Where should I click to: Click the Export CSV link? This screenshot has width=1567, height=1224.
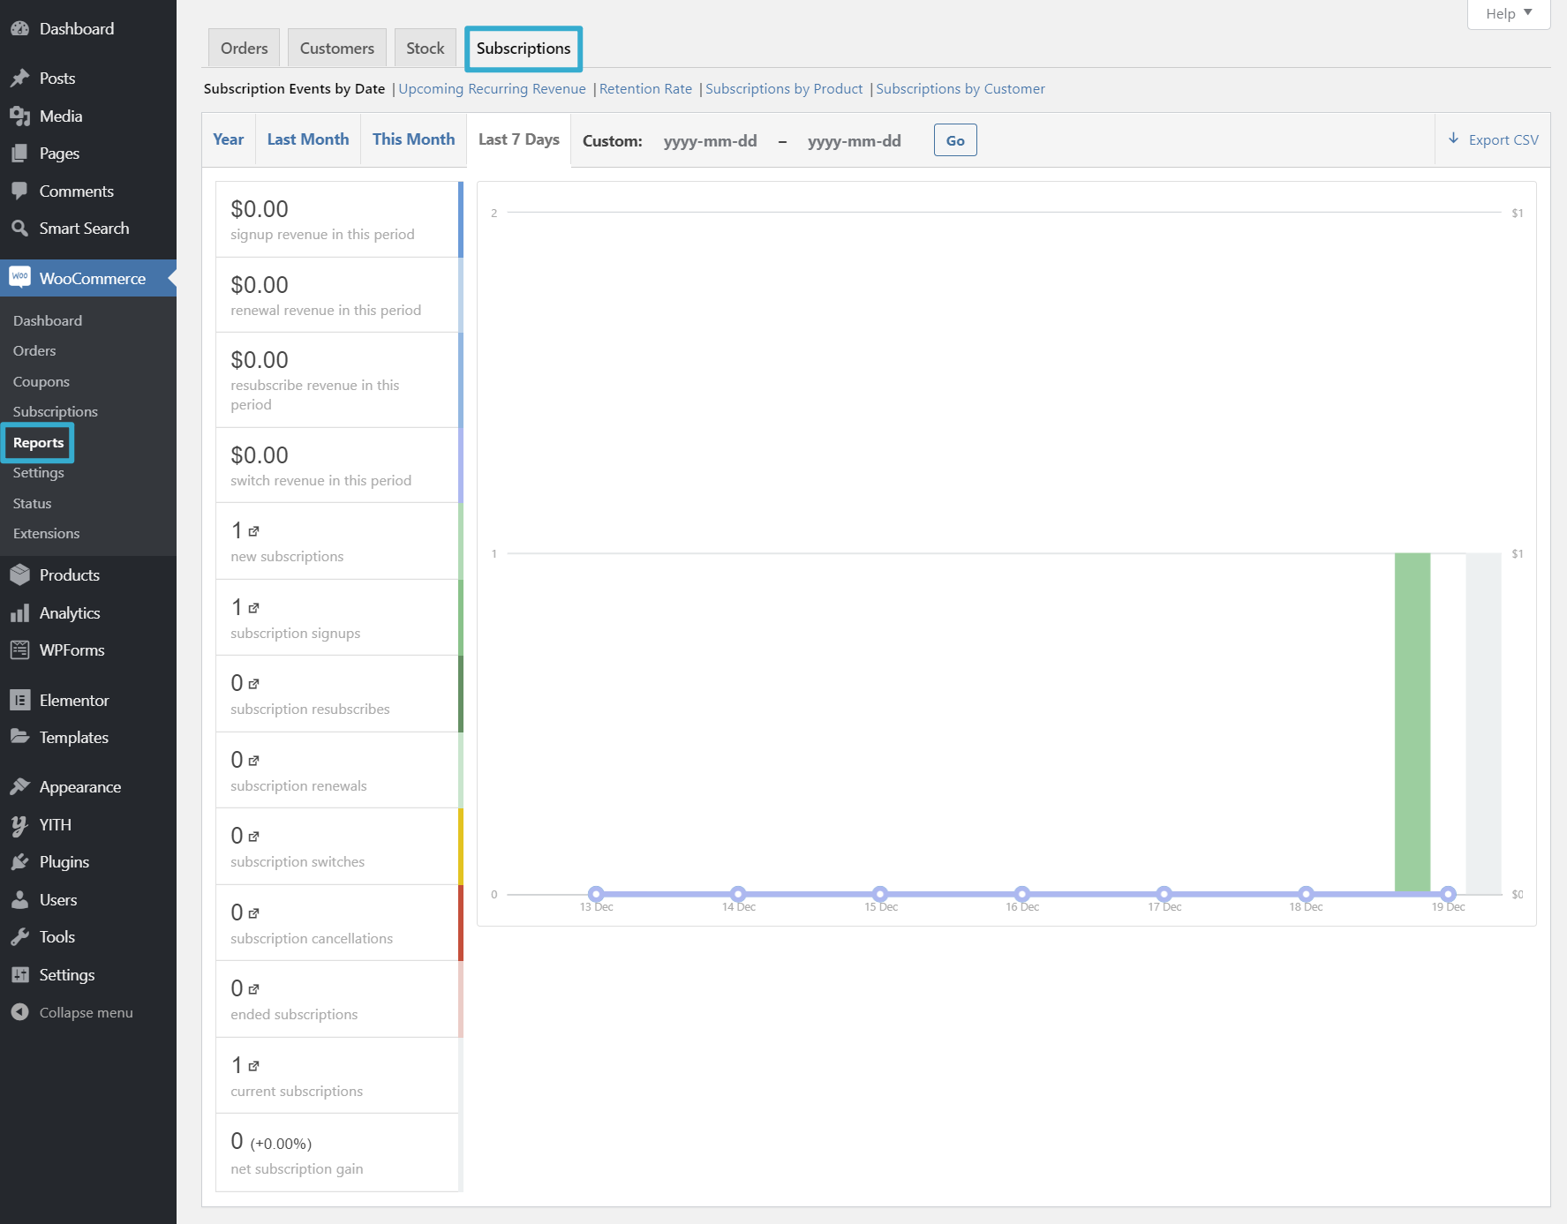point(1494,139)
